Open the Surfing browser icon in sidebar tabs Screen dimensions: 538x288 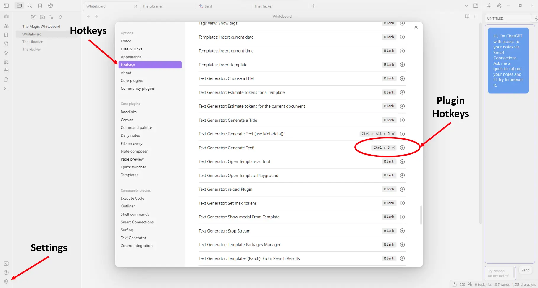51,6
